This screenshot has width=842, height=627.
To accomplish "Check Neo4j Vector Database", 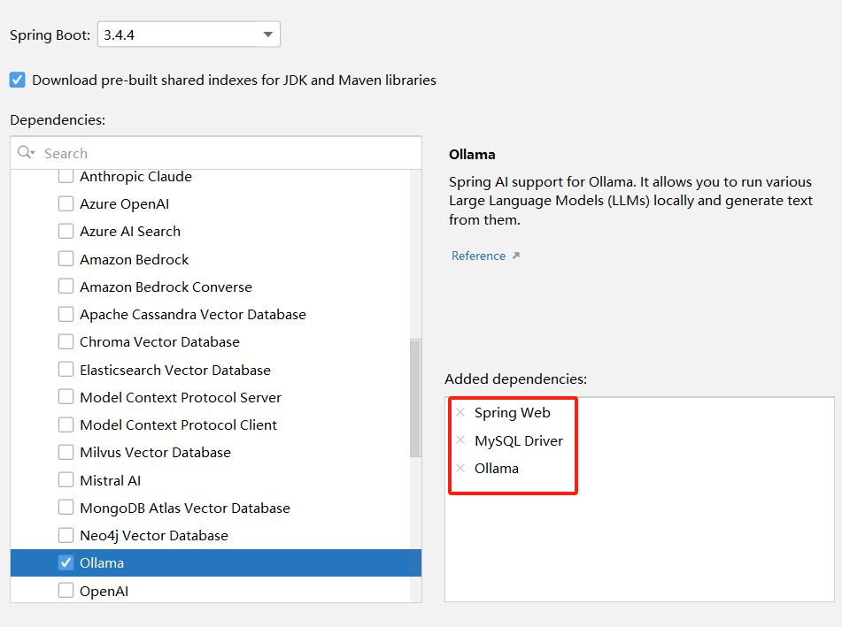I will [66, 535].
